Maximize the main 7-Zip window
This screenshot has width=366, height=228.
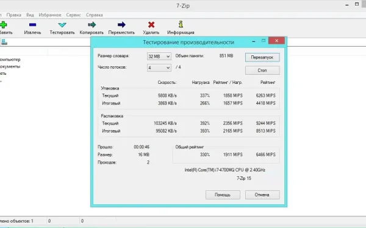(x=357, y=4)
